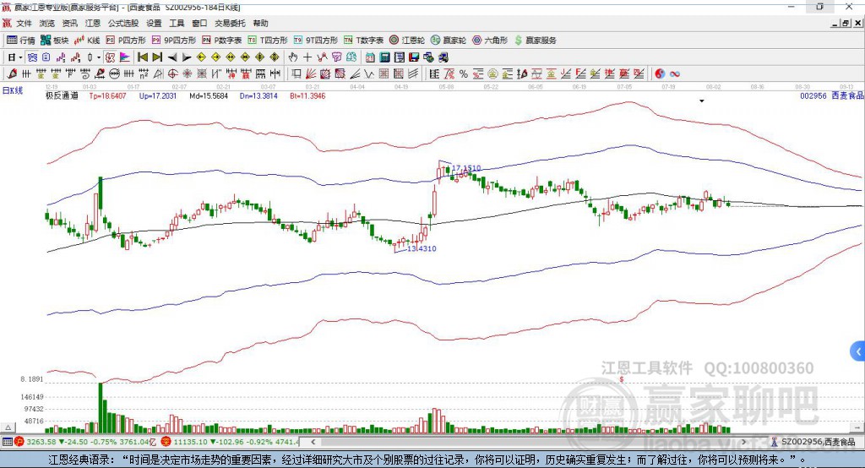Screen dimensions: 865x468
Task: Click the save floppy disk icon
Action: tap(414, 57)
